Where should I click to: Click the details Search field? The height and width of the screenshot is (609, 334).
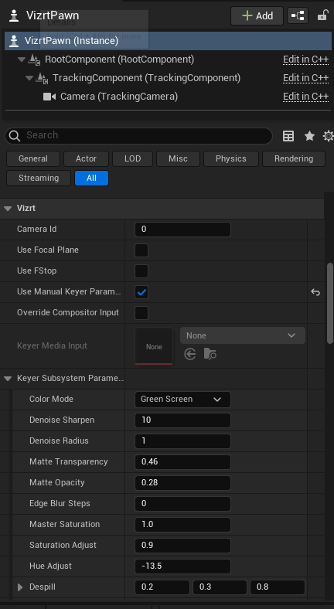[138, 136]
